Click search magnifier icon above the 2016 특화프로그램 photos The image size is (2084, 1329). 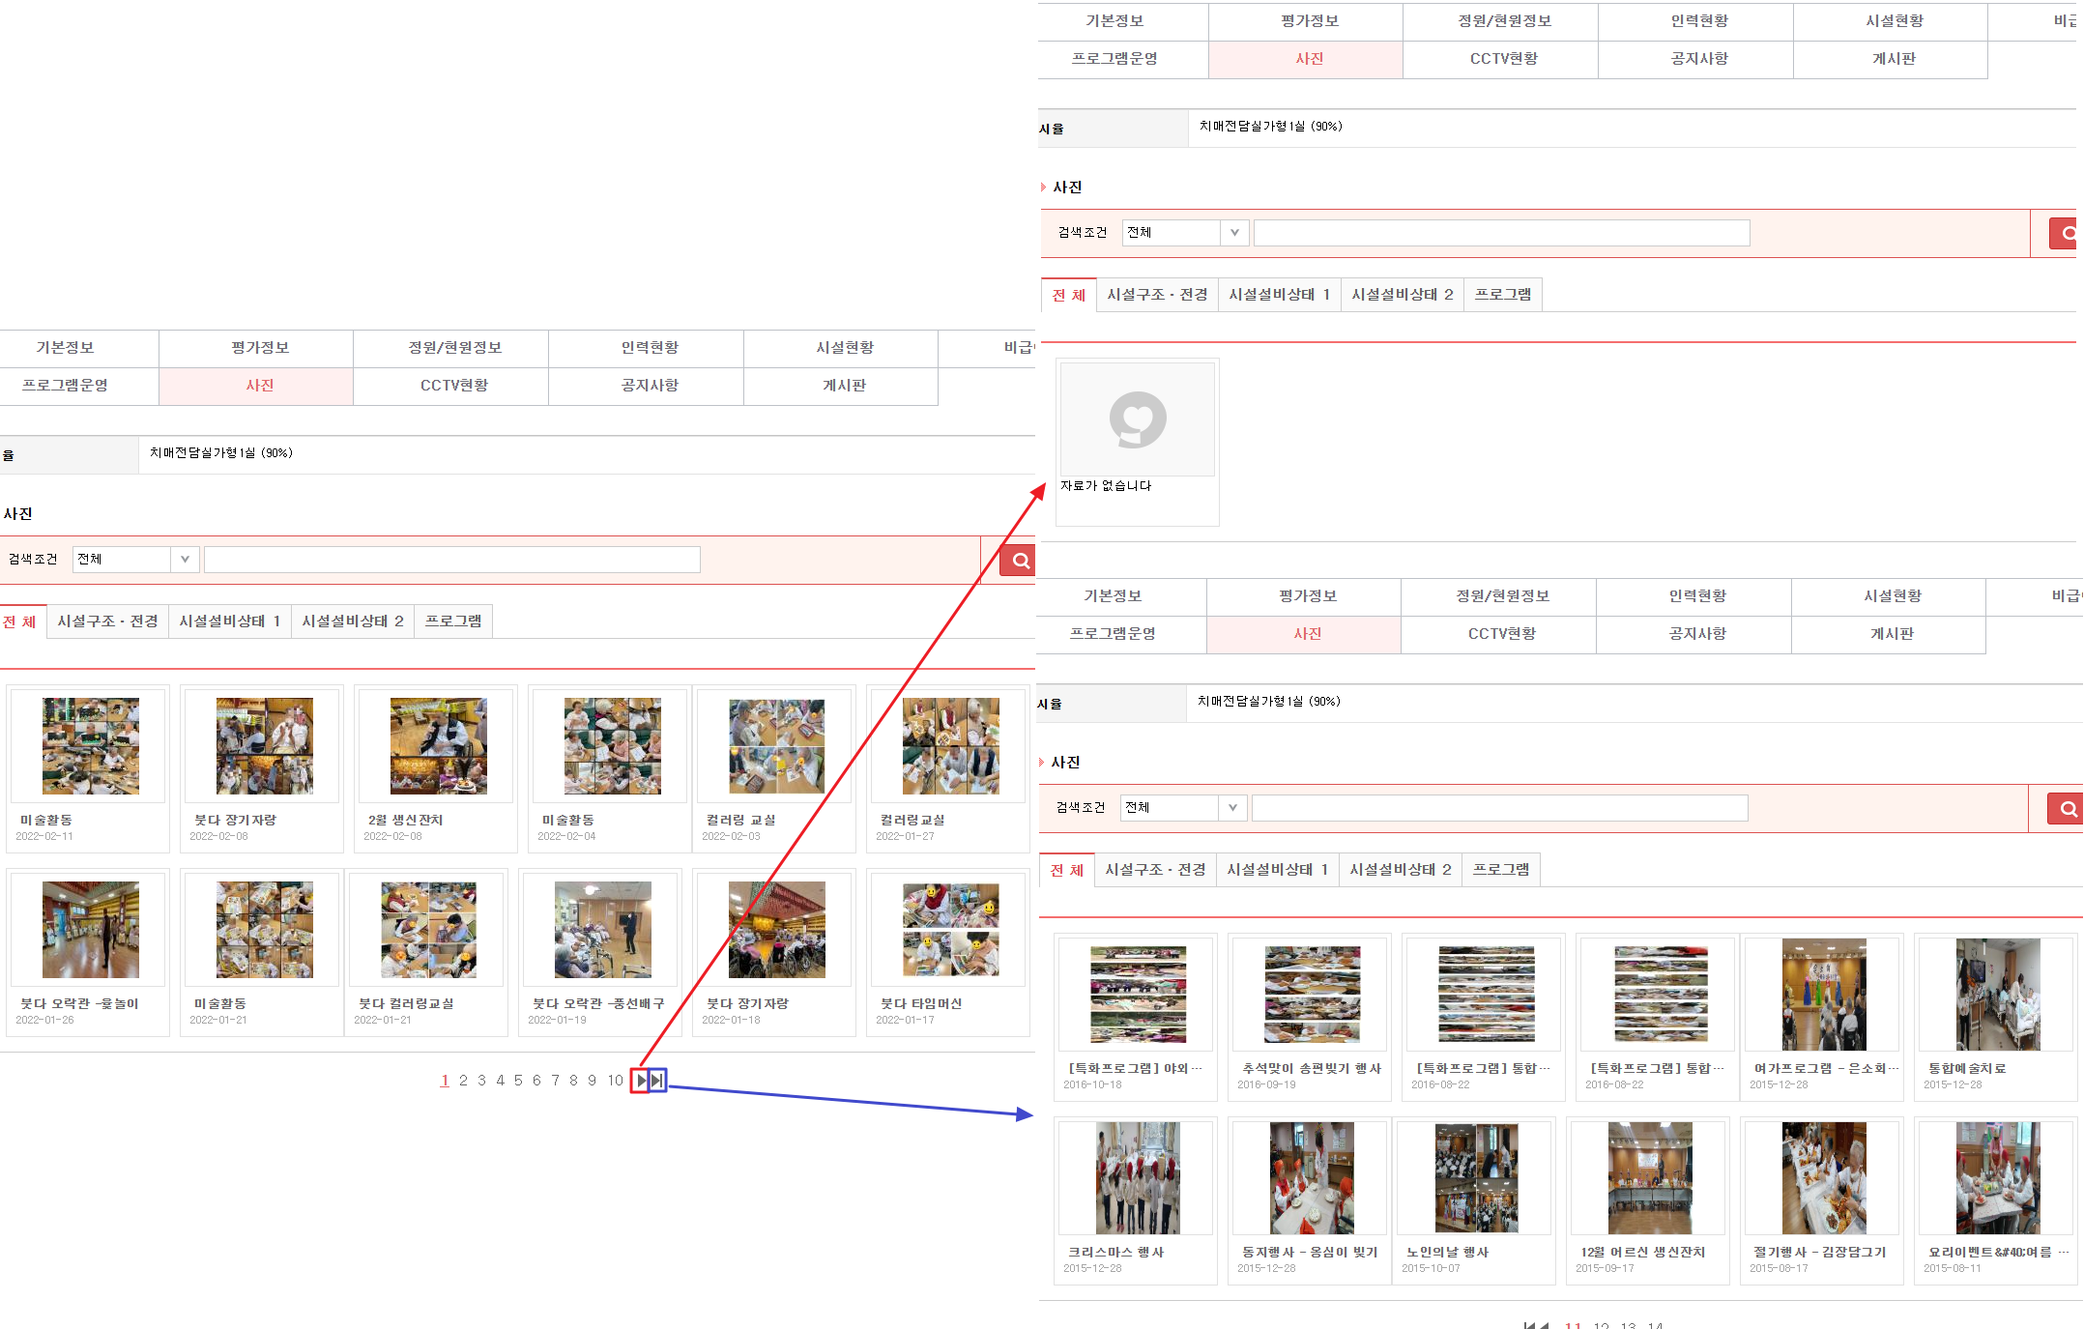pyautogui.click(x=2067, y=808)
